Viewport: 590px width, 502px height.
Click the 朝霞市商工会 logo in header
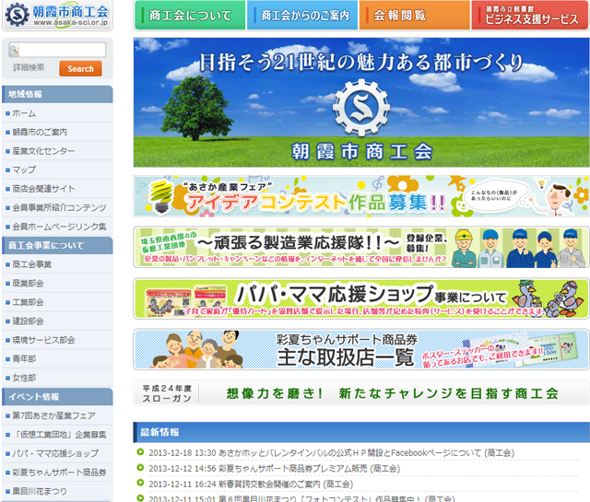pyautogui.click(x=57, y=17)
